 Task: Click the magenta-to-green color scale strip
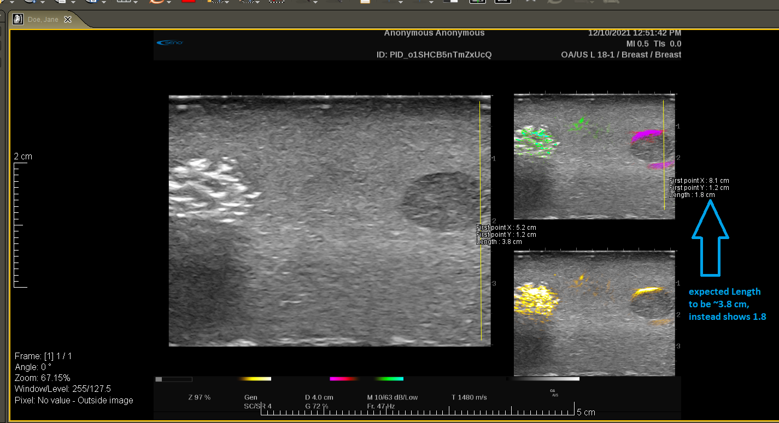pyautogui.click(x=366, y=379)
